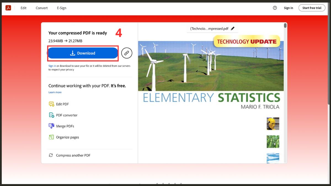Click the Edit PDF icon
The image size is (331, 186).
pos(51,104)
